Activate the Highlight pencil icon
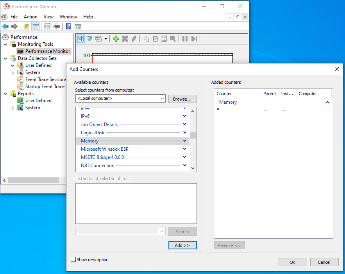This screenshot has width=345, height=274. [134, 39]
